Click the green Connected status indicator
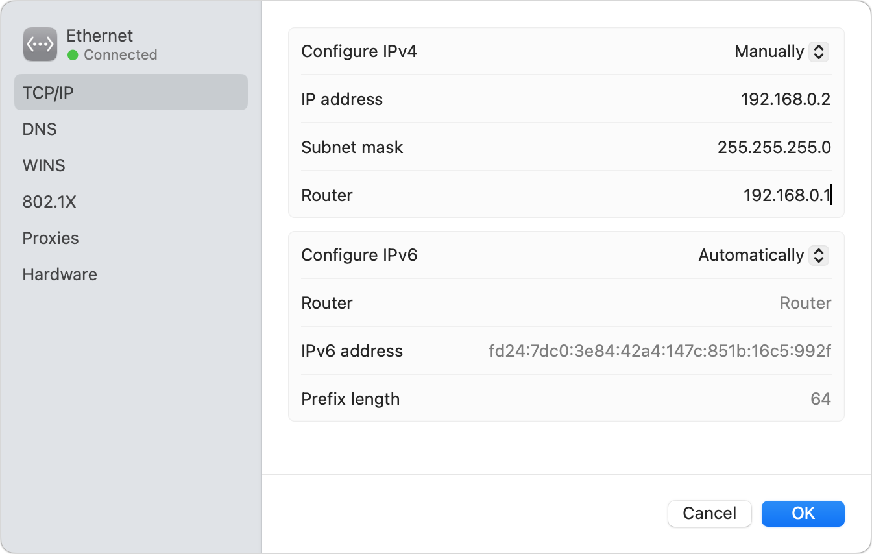This screenshot has height=554, width=872. coord(72,55)
